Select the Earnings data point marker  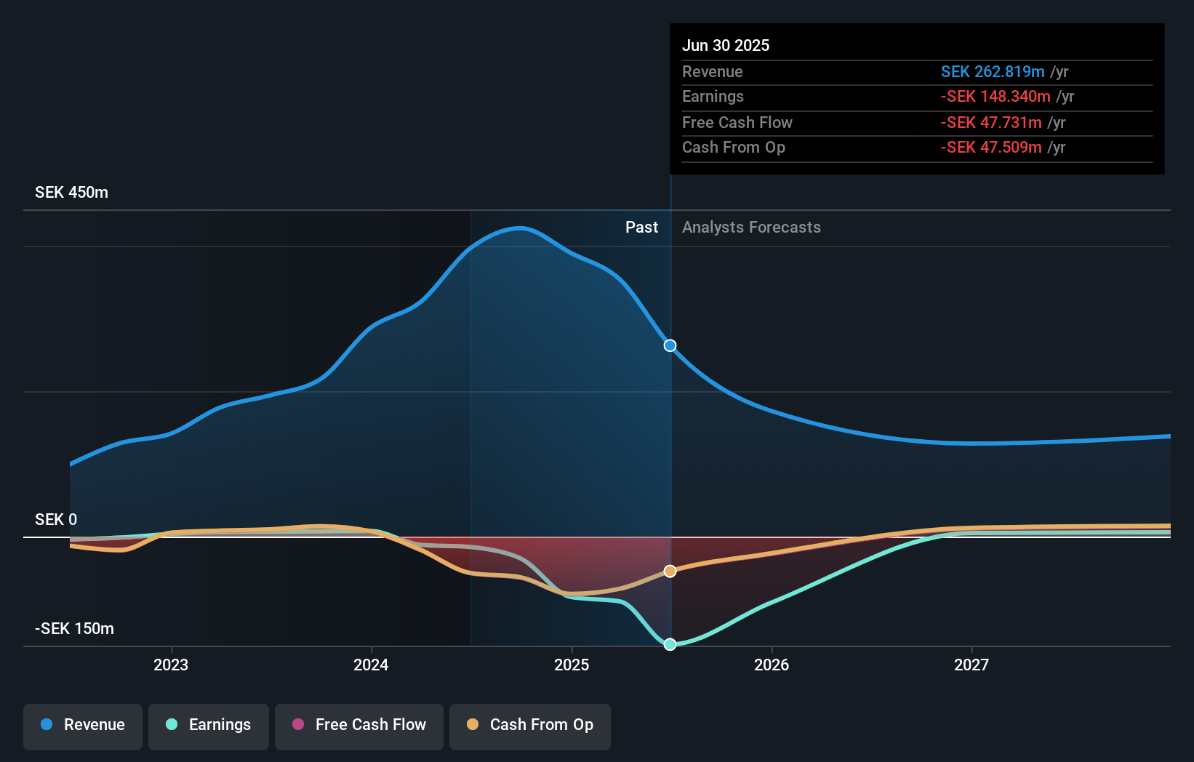(x=669, y=643)
